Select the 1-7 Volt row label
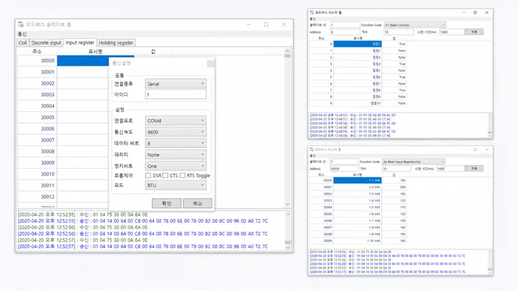Image resolution: width=518 pixels, height=291 pixels. pyautogui.click(x=358, y=221)
